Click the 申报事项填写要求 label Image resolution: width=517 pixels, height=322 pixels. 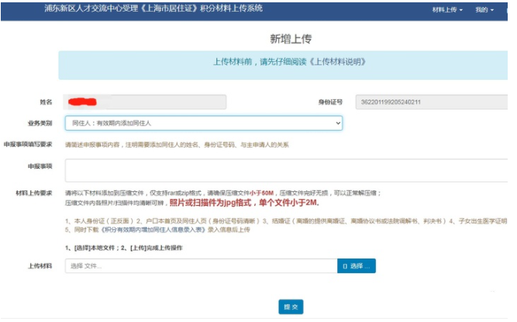[29, 144]
